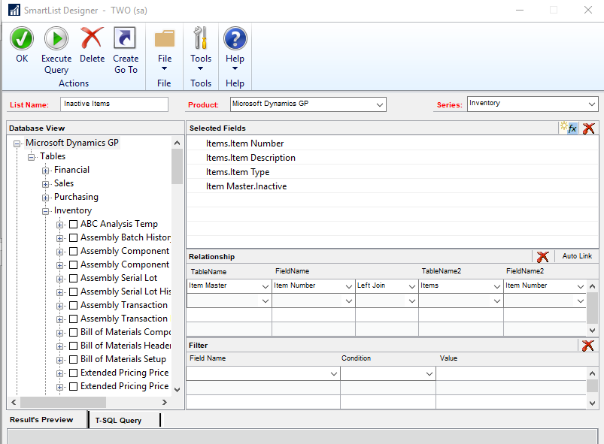
Task: Click Database View scroll right arrow
Action: [165, 402]
